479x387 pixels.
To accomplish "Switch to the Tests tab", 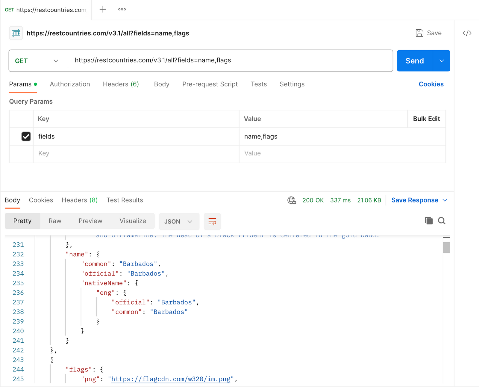I will point(258,84).
